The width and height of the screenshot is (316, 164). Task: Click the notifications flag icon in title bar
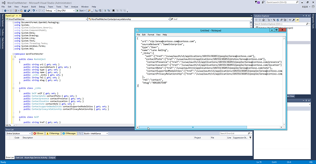[x=257, y=2]
